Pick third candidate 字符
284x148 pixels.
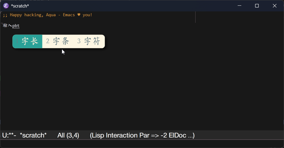click(x=89, y=41)
